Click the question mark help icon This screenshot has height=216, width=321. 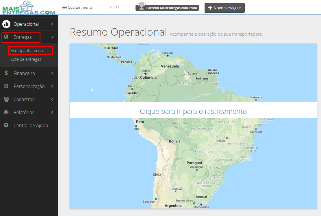click(6, 125)
